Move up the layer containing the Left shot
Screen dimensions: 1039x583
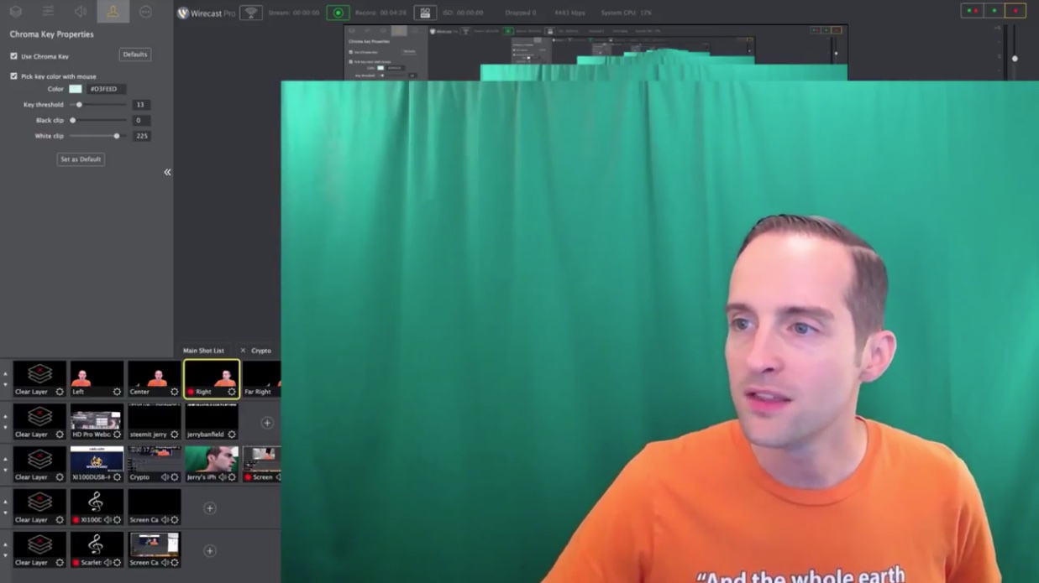pyautogui.click(x=5, y=373)
